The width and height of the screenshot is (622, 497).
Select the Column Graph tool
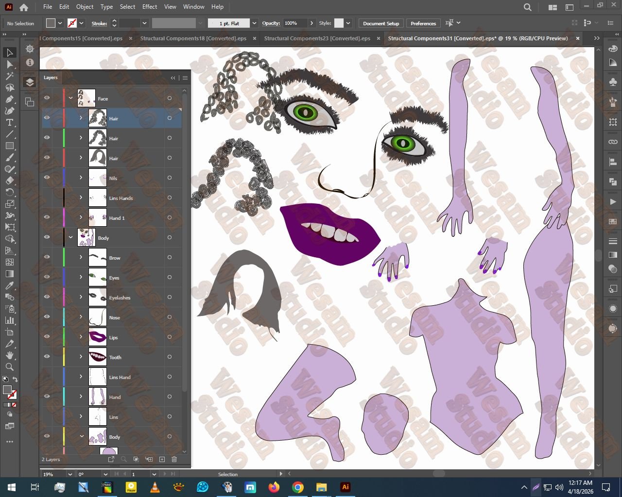click(10, 320)
